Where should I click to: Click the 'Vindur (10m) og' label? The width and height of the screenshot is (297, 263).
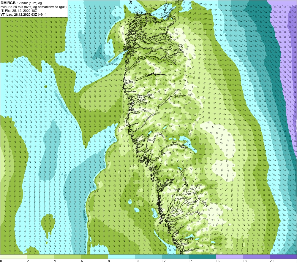pyautogui.click(x=30, y=3)
